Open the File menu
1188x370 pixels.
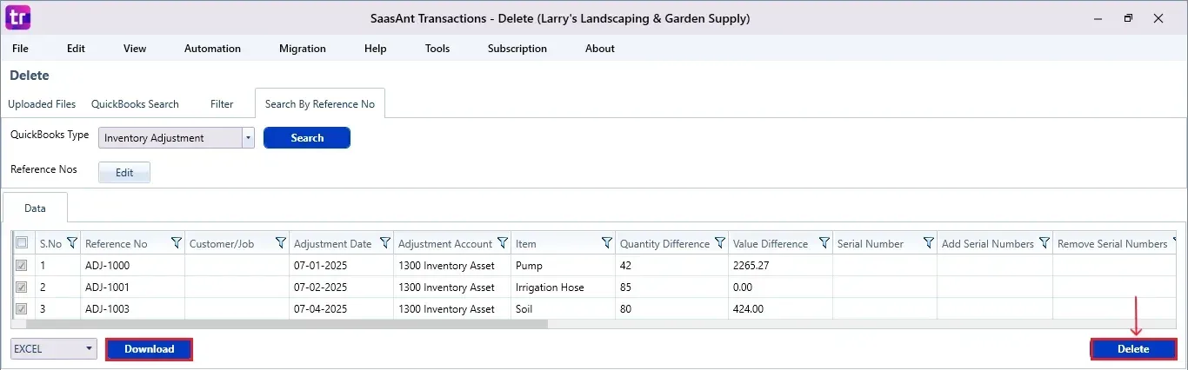click(x=20, y=49)
